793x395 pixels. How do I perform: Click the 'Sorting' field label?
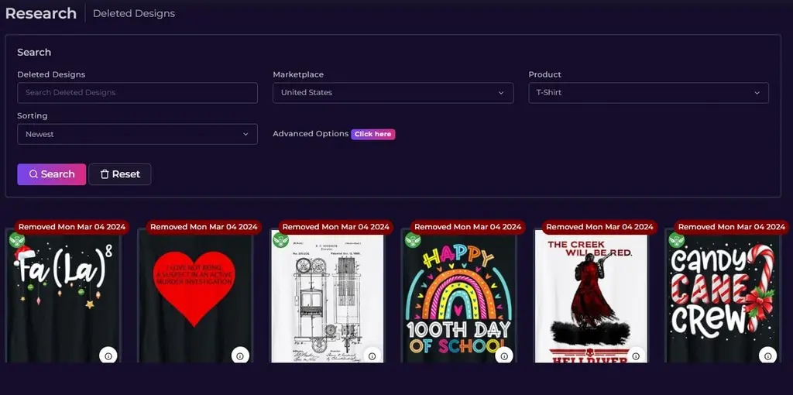coord(33,116)
